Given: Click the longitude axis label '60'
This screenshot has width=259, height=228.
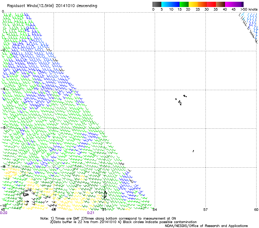Looking at the screenshot, I should click(256, 210).
